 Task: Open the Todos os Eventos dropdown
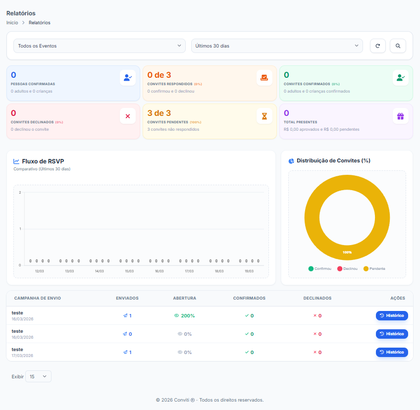(x=100, y=46)
